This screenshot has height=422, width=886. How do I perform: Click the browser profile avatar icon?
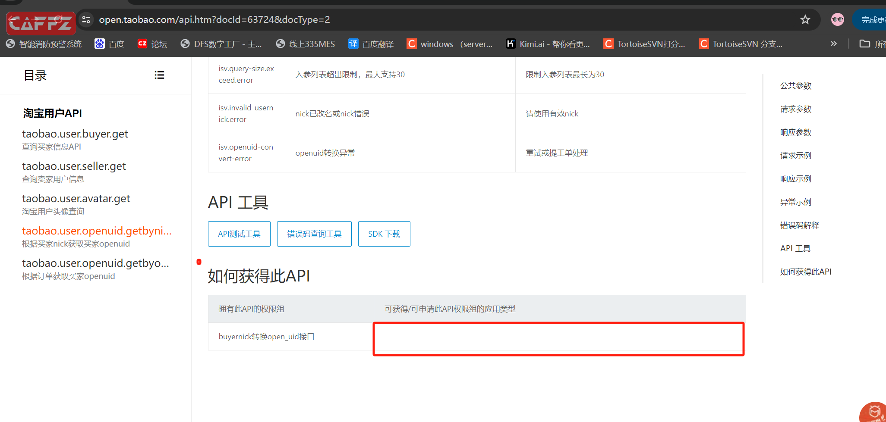pyautogui.click(x=837, y=20)
